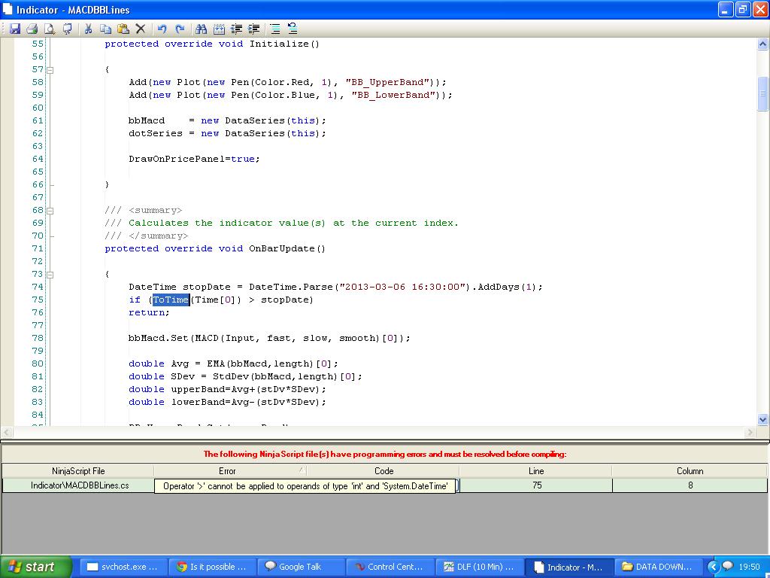This screenshot has height=578, width=770.
Task: Select the Indicator\MACDBBLines.cs error row
Action: (x=79, y=485)
